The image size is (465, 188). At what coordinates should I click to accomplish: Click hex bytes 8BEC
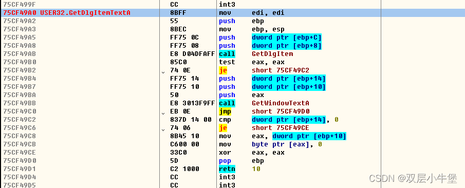[178, 29]
